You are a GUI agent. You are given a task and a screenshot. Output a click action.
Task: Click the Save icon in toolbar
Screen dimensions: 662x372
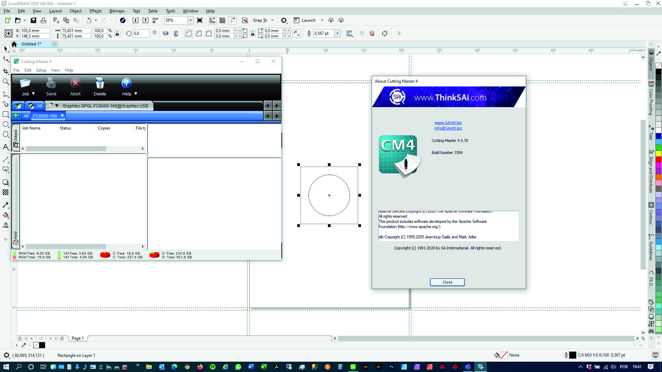click(33, 20)
